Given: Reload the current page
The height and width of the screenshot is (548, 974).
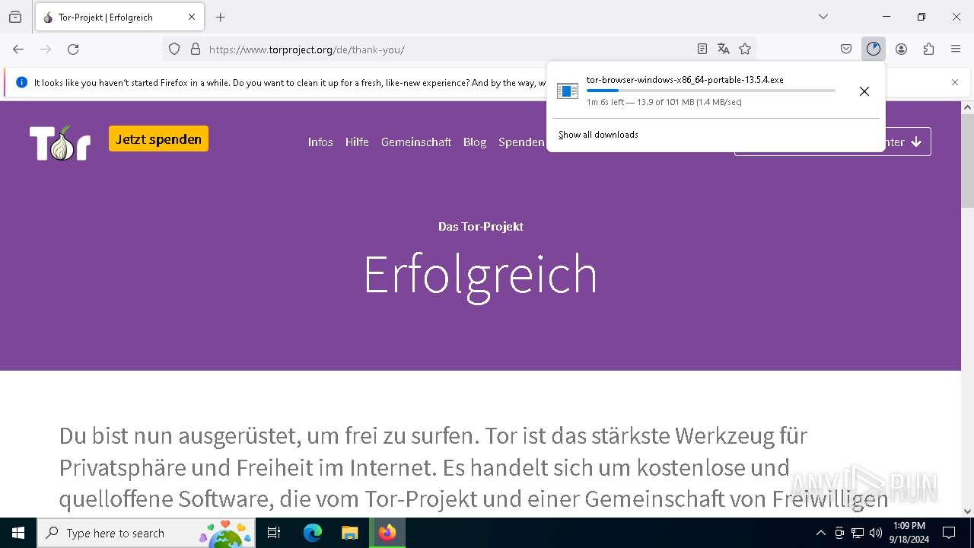Looking at the screenshot, I should coord(73,49).
